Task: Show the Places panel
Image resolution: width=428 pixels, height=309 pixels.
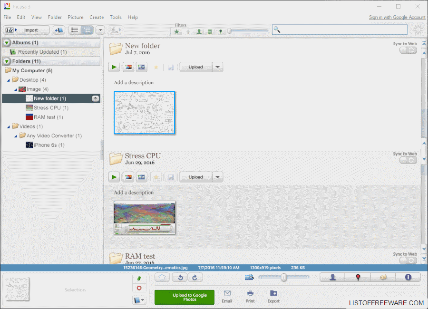Action: pyautogui.click(x=358, y=277)
